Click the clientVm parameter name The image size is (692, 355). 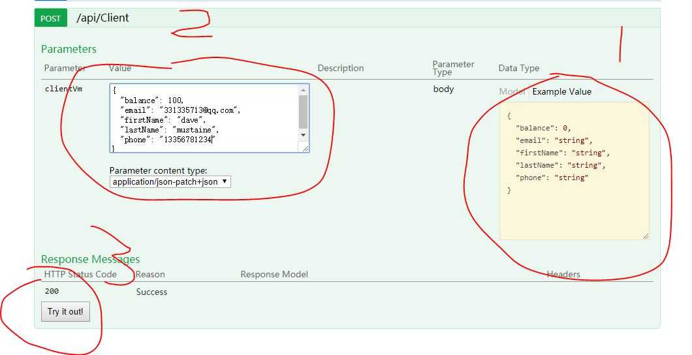[63, 89]
